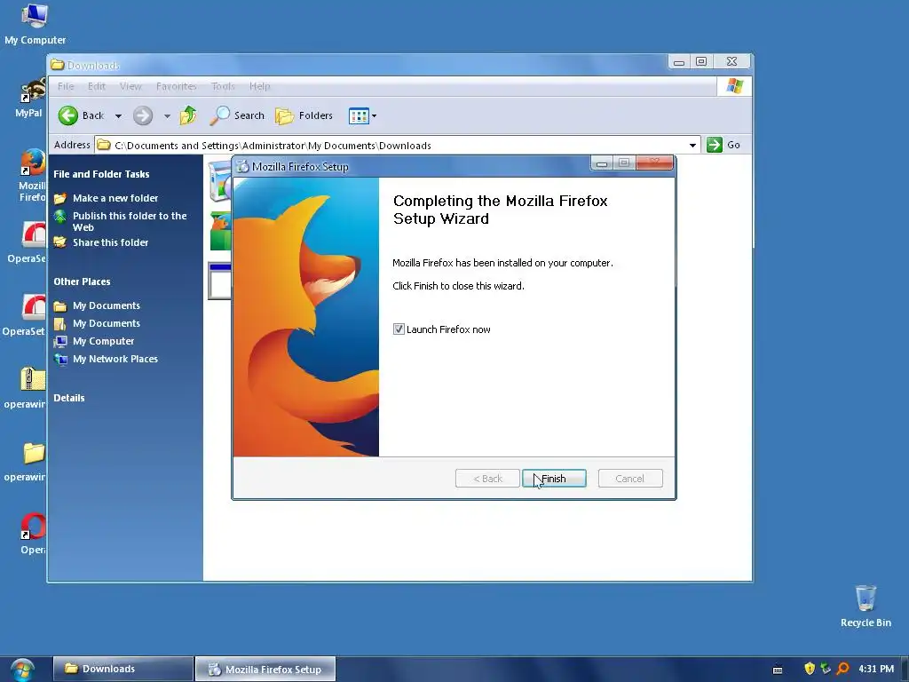Open the View menu in Downloads window
Screen dimensions: 909x682
click(x=130, y=86)
